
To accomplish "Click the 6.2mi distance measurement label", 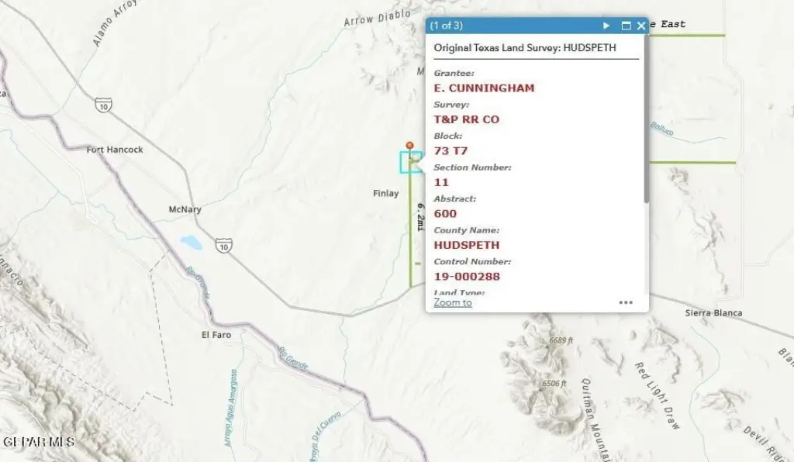I will tap(420, 216).
